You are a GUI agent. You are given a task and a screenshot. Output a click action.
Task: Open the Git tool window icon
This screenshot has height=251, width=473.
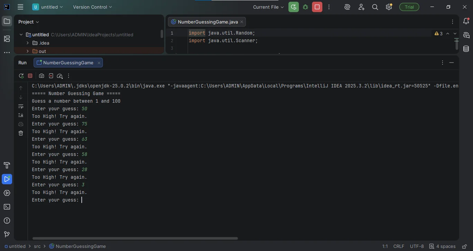click(7, 234)
